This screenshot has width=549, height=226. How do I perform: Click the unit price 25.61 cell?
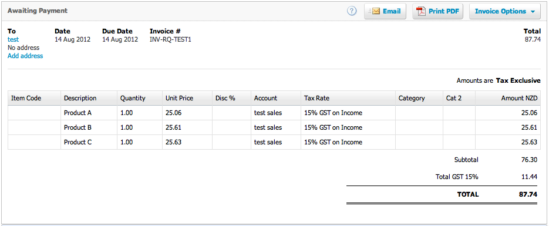187,128
